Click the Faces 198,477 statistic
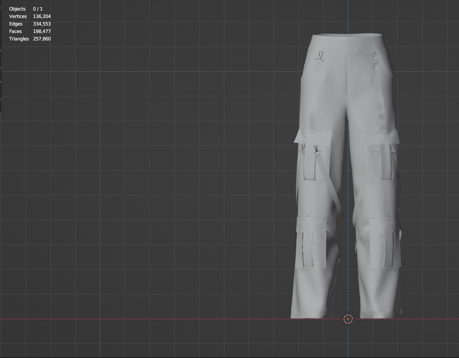Image resolution: width=459 pixels, height=358 pixels. [30, 31]
